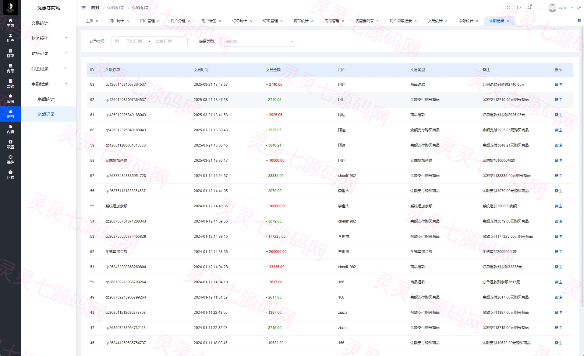Screen dimensions: 584x356
Task: Switch to the 用户统计 tab
Action: pos(116,21)
